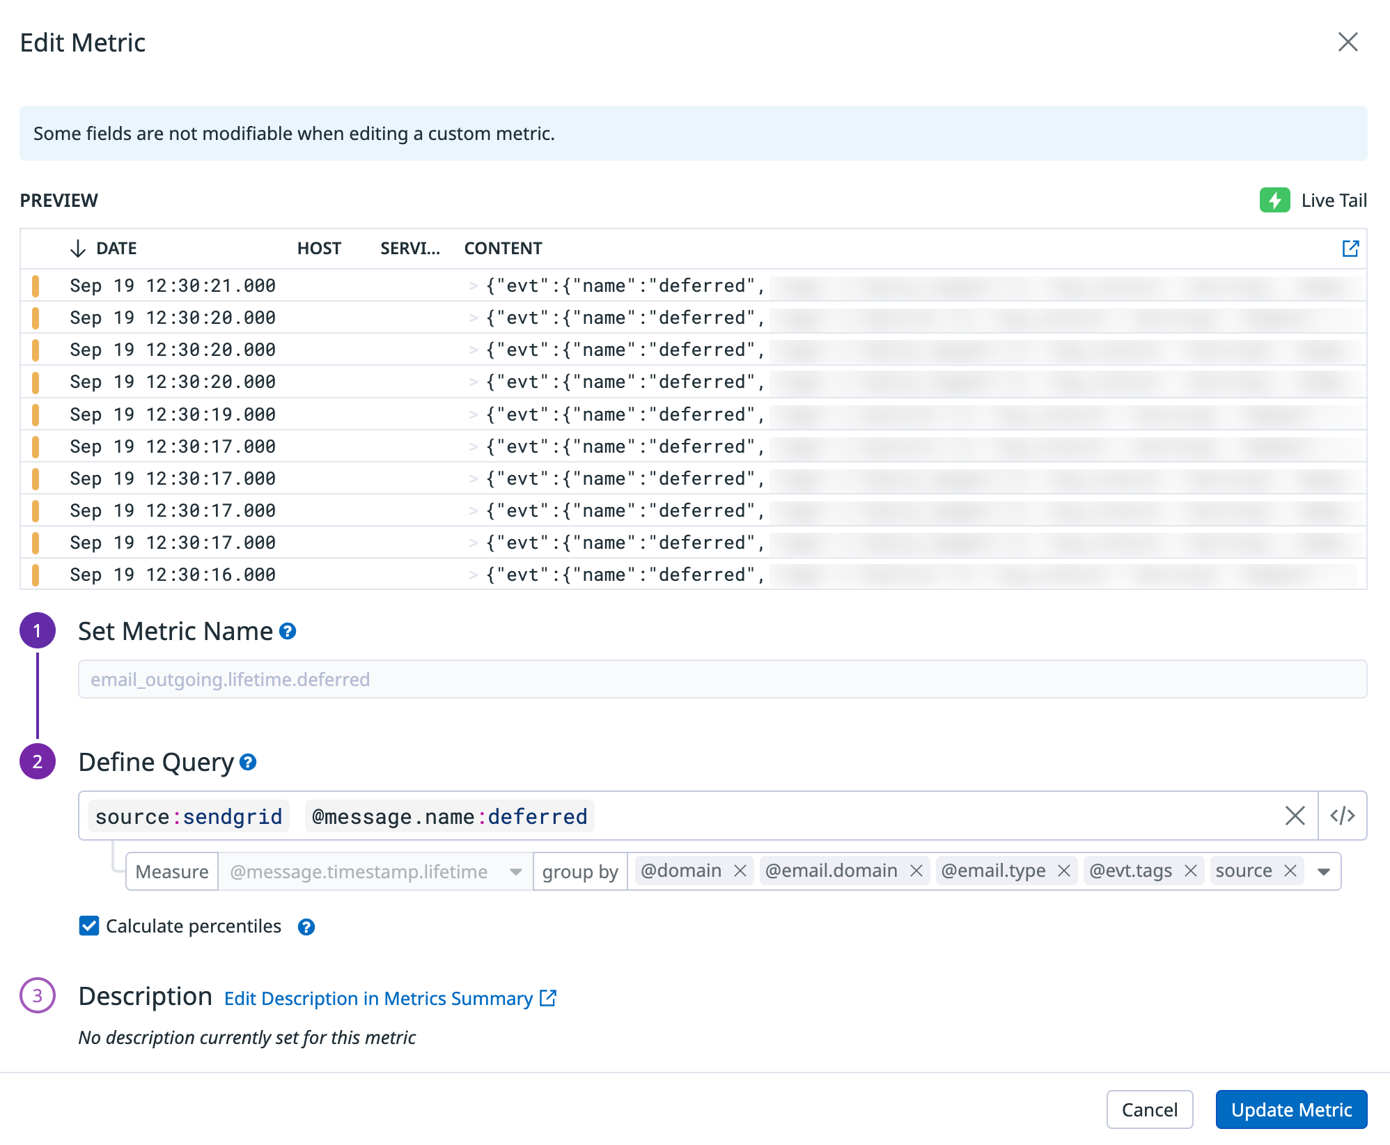The height and width of the screenshot is (1145, 1390).
Task: Open preview logs in external view icon
Action: point(1351,248)
